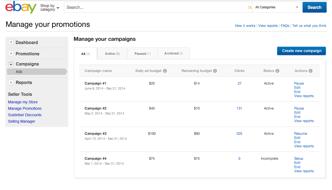Click the saved searches icon in search bar
This screenshot has height=190, width=332.
click(x=250, y=7)
